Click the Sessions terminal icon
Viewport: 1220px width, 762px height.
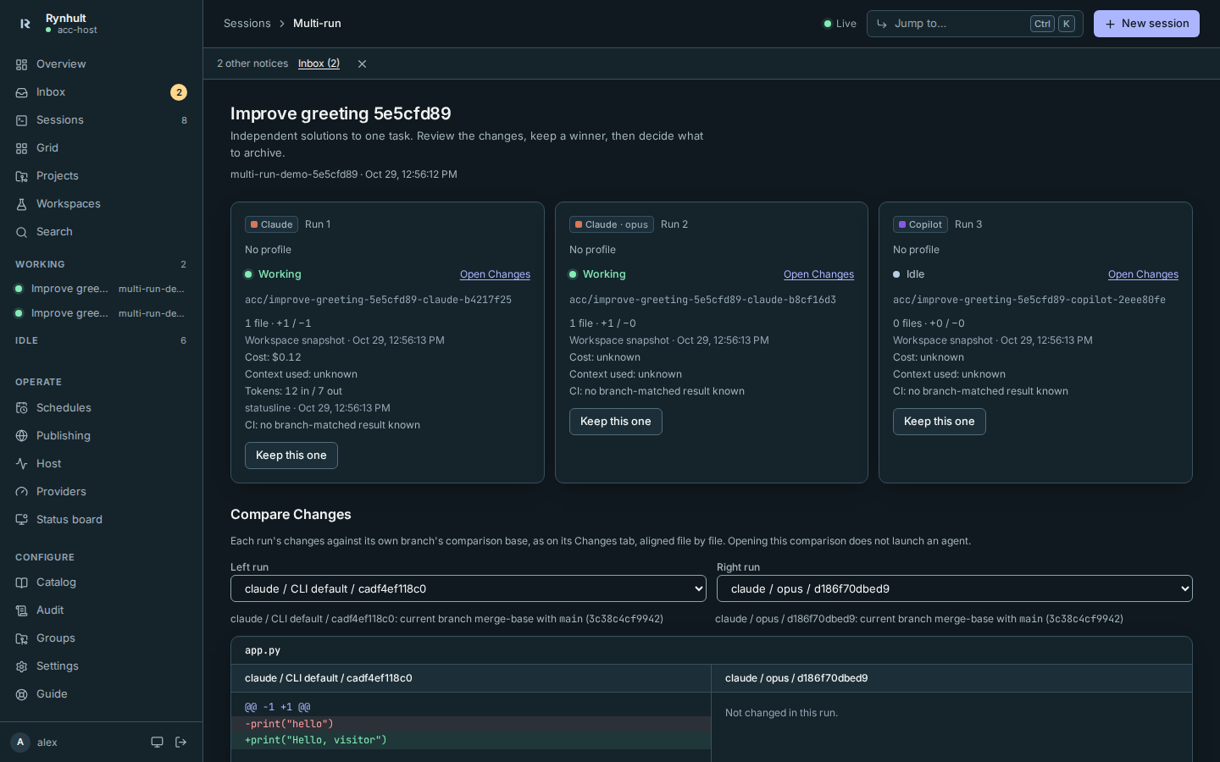(x=21, y=120)
